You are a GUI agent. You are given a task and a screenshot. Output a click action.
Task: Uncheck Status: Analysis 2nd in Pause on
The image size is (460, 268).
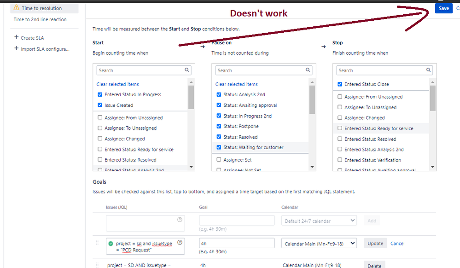click(219, 94)
